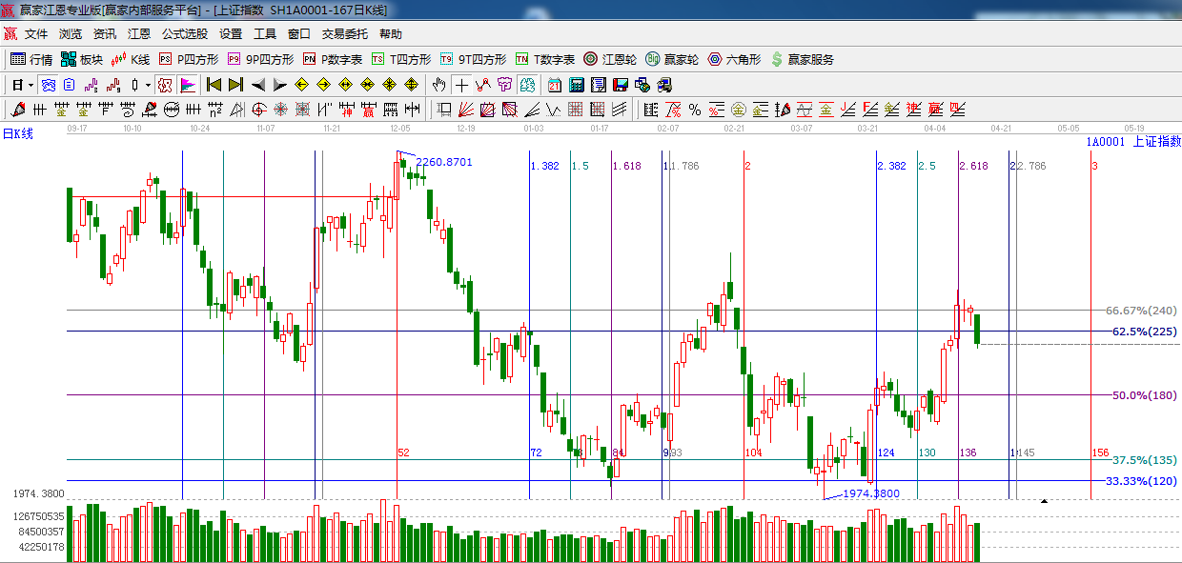Select the percent (%) line tool

(695, 110)
